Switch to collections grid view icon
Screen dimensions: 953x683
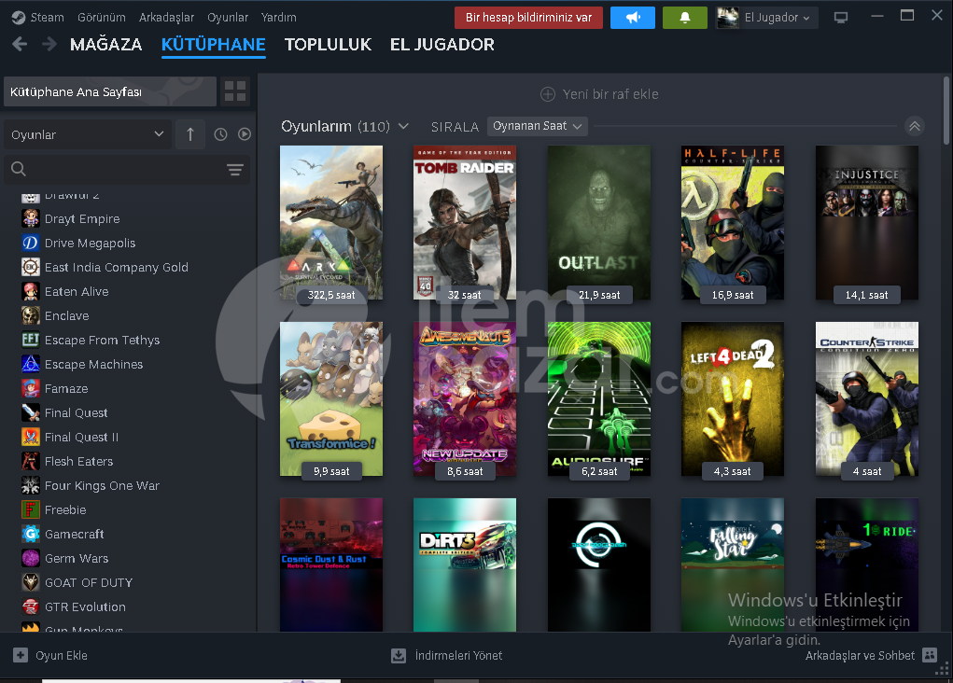[235, 91]
